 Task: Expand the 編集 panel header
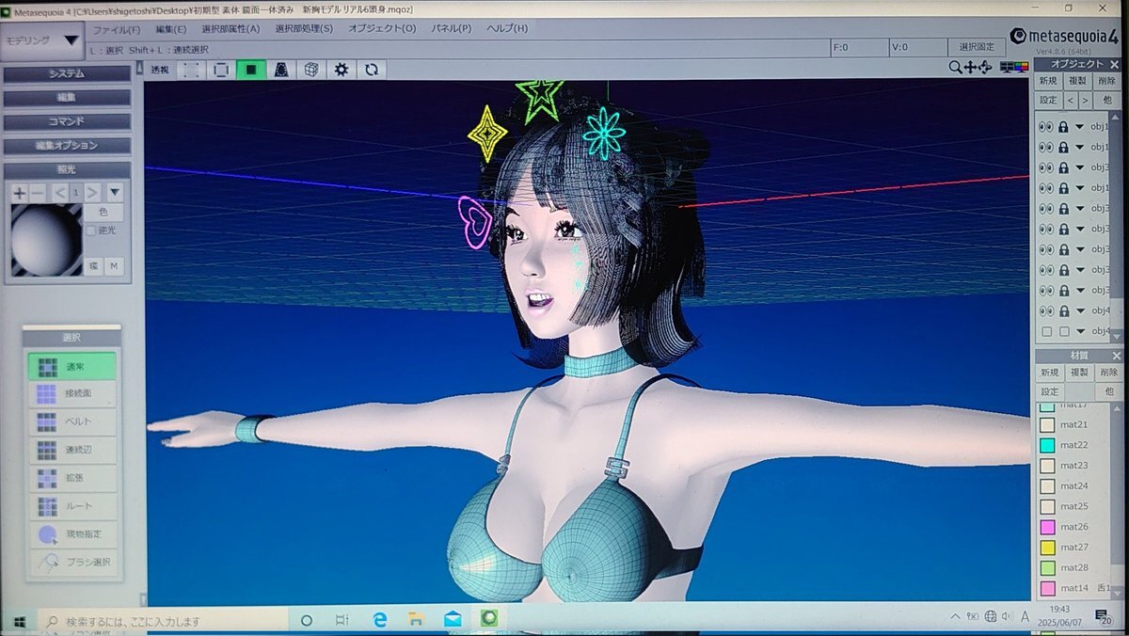(x=67, y=97)
